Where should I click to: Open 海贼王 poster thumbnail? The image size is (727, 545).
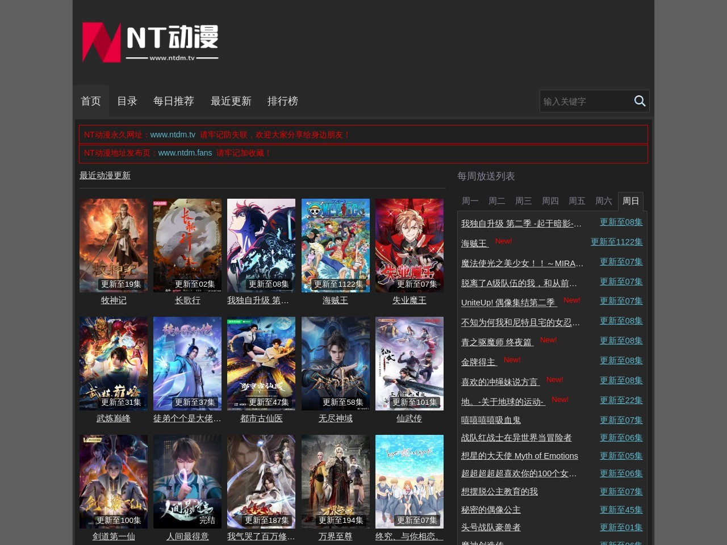pos(336,245)
